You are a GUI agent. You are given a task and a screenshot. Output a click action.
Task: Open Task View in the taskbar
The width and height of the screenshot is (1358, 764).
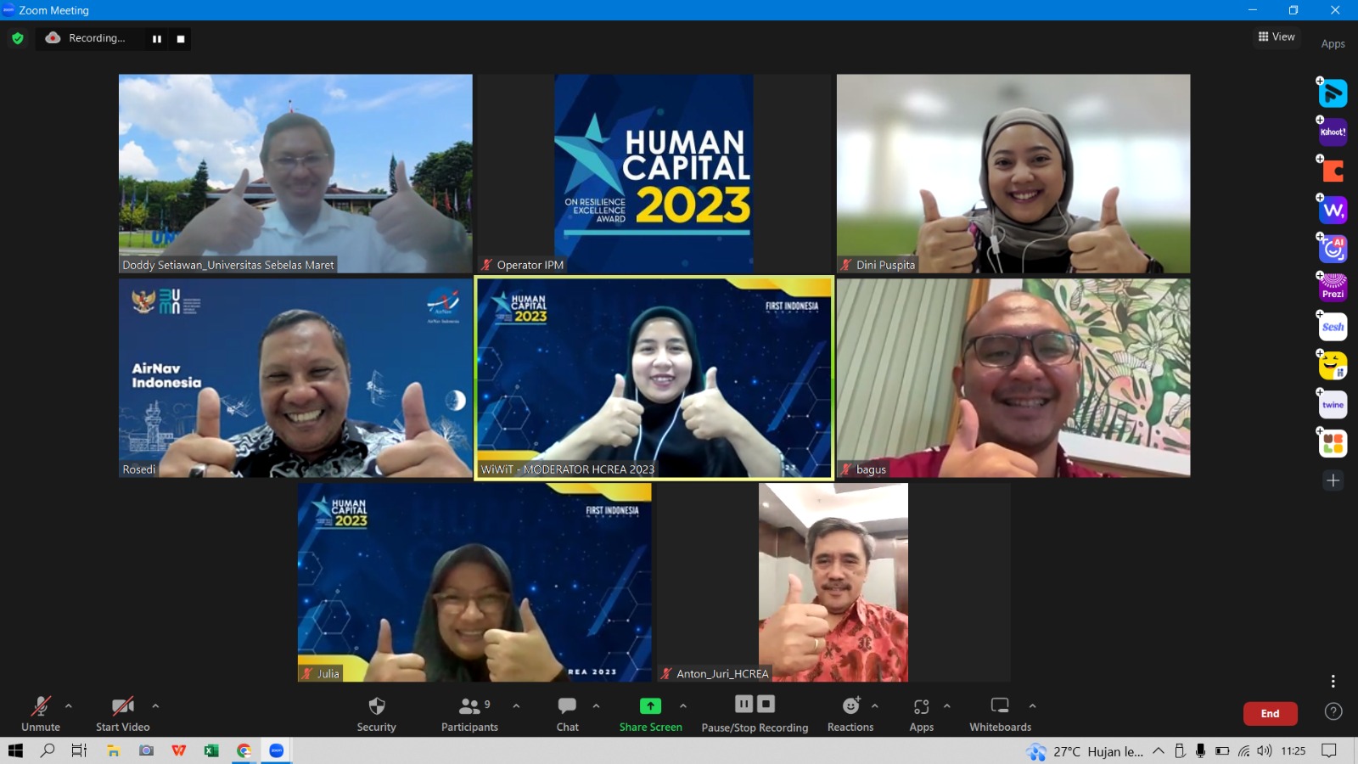79,750
